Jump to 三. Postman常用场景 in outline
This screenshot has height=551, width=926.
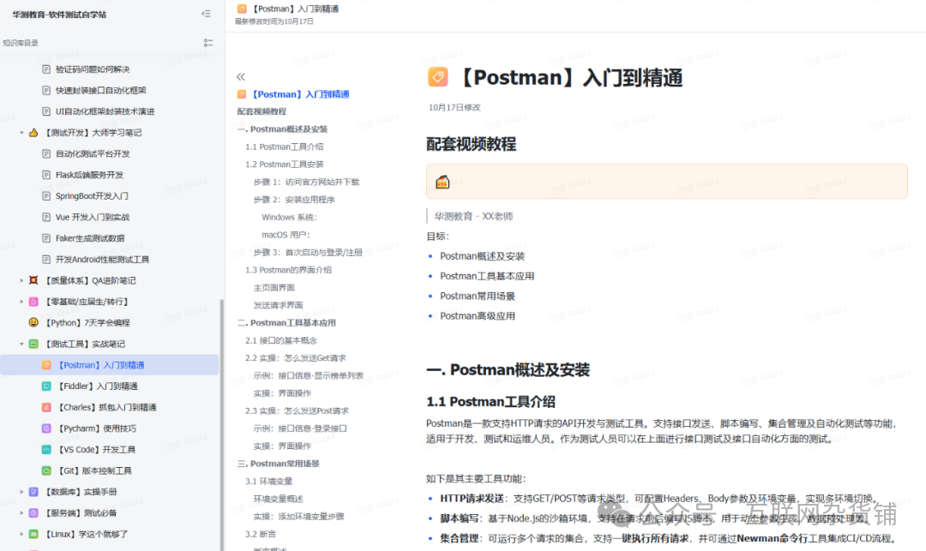278,464
